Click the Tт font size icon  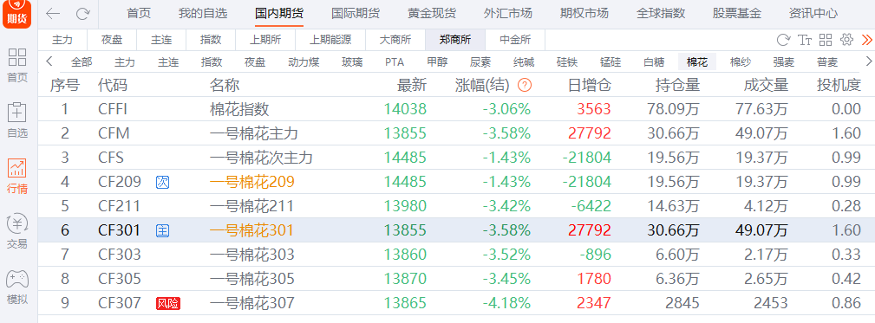(805, 40)
